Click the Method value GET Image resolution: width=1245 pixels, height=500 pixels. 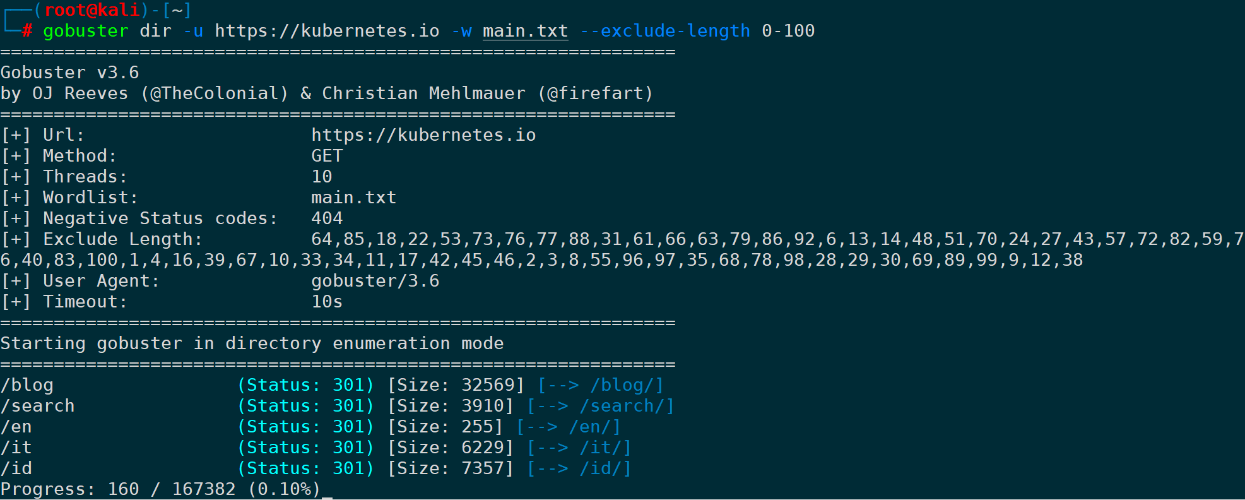(x=327, y=156)
